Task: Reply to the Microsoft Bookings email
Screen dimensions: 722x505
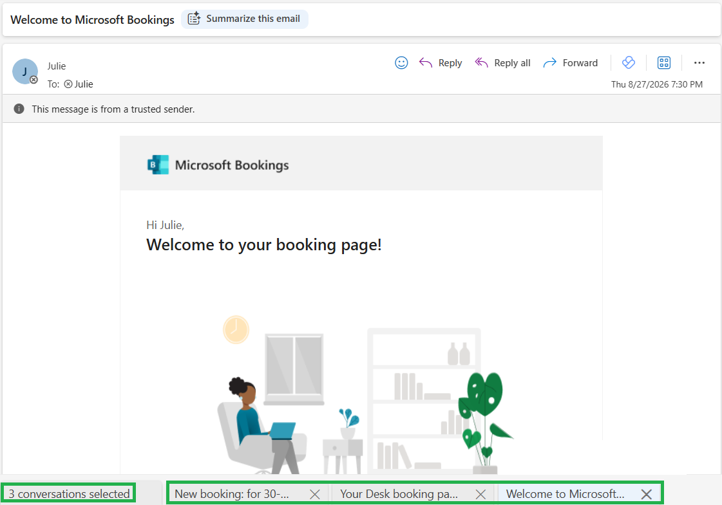Action: (440, 63)
